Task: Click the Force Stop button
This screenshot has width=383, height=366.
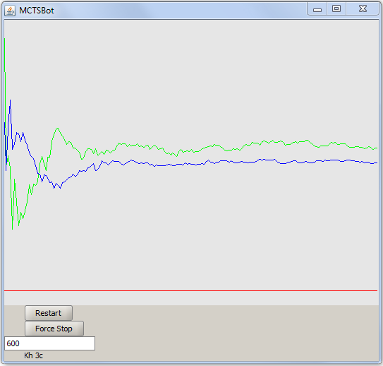Action: click(54, 329)
